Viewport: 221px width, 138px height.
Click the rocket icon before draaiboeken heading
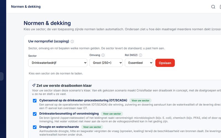point(34,85)
